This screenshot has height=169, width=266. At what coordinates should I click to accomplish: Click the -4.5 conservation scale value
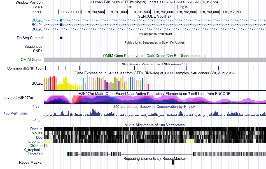click(x=36, y=120)
